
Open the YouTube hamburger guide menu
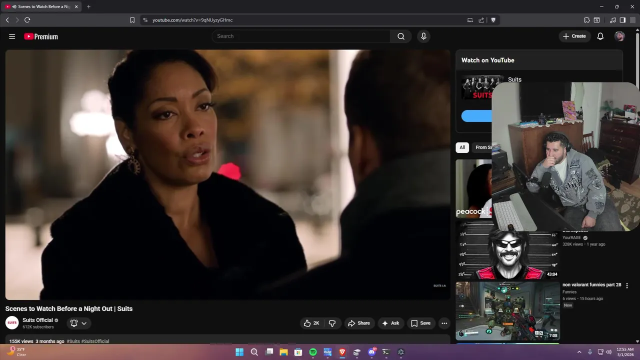(12, 36)
